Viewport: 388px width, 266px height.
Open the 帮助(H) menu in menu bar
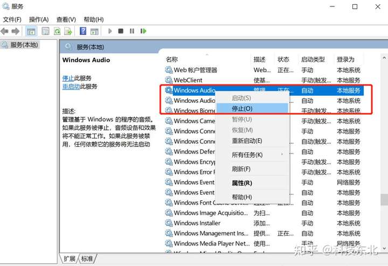click(94, 19)
